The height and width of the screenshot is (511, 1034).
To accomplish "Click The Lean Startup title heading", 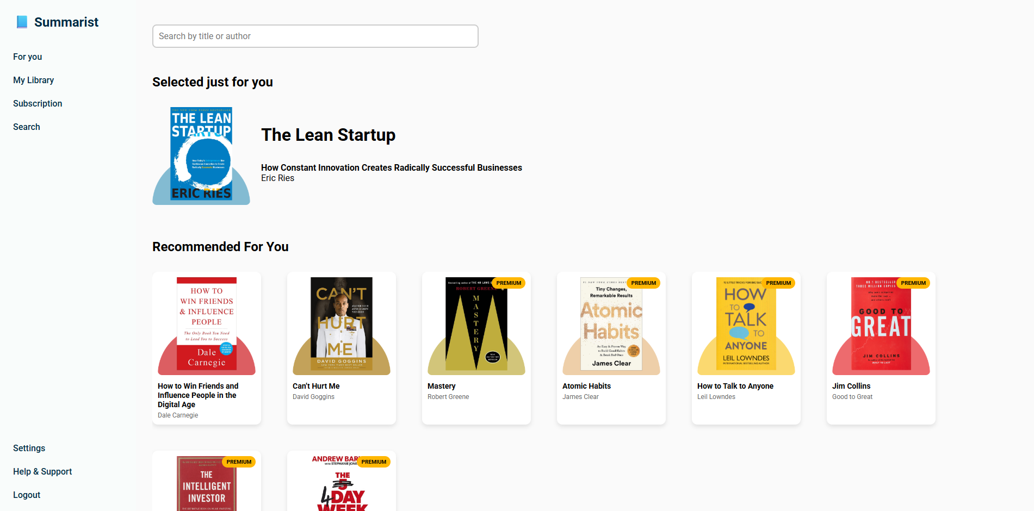I will click(x=329, y=135).
